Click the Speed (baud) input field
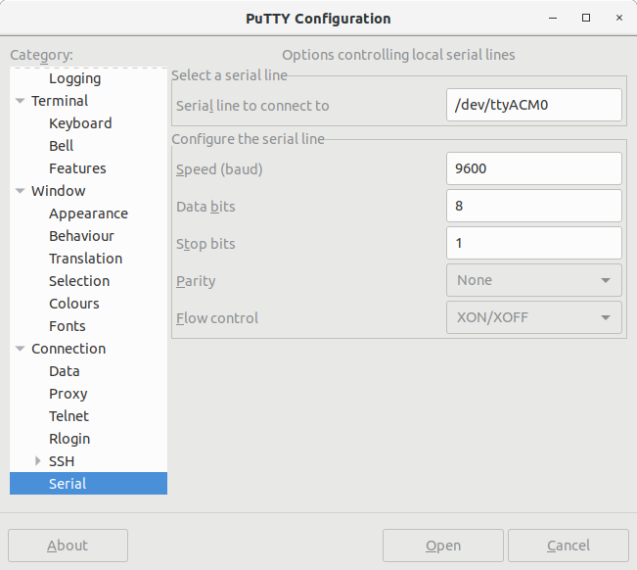Viewport: 637px width, 570px height. pos(534,168)
